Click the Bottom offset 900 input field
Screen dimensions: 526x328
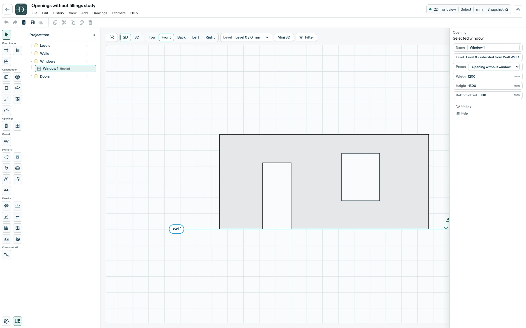click(488, 95)
